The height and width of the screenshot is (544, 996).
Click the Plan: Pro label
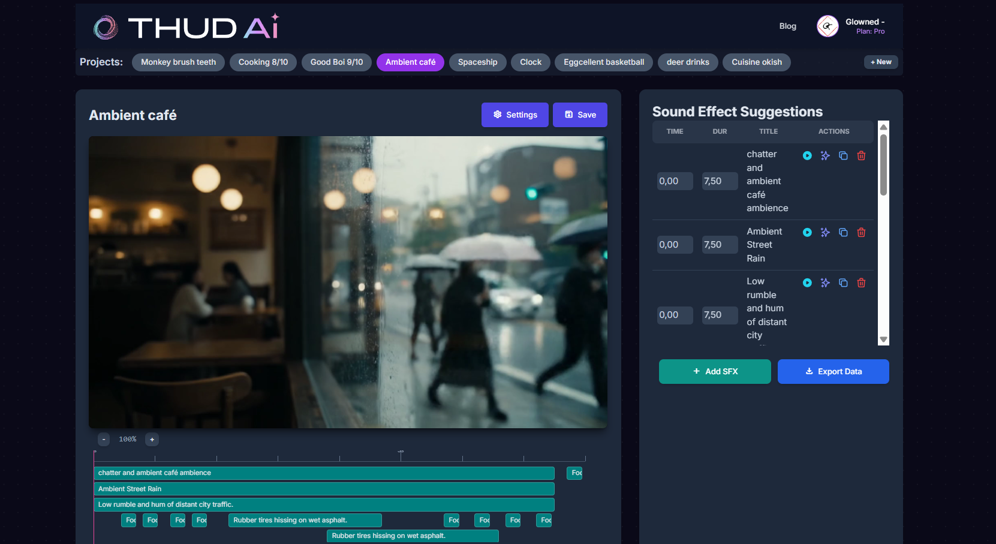coord(870,32)
